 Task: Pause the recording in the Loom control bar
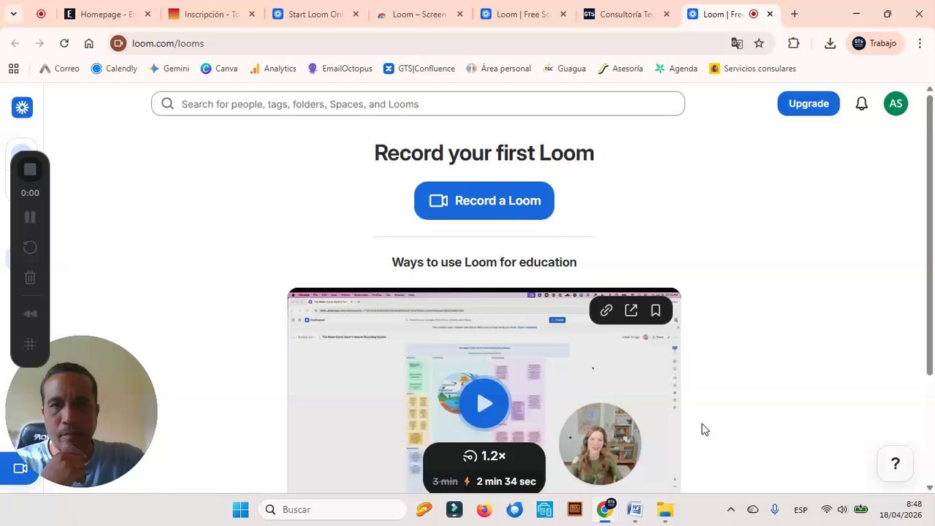click(x=30, y=217)
